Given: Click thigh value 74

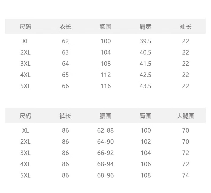Looking at the screenshot, I should 186,175.
